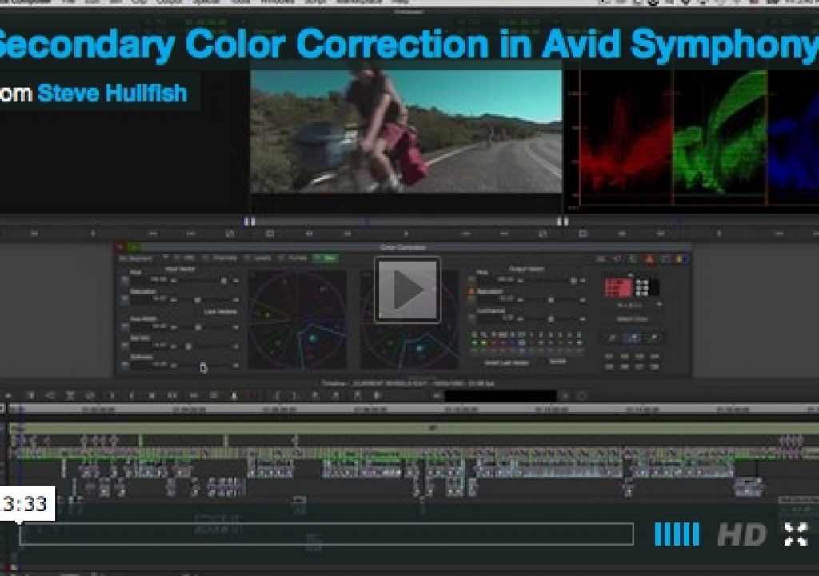Toggle the Input Vector Hue enable button

(x=124, y=280)
